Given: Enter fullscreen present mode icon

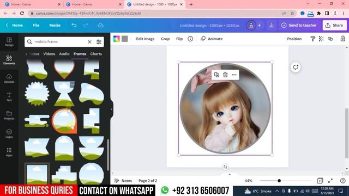Looking at the screenshot, I should tap(330, 181).
